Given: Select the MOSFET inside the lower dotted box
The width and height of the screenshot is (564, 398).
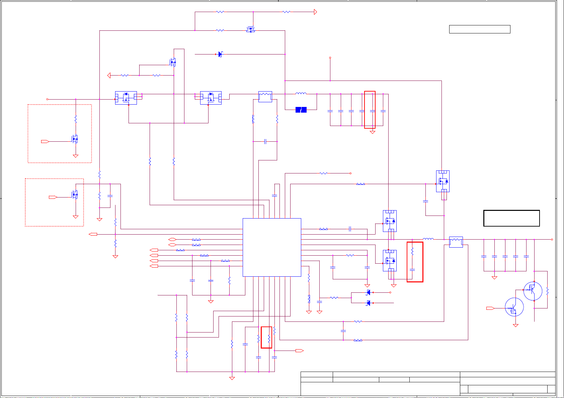Looking at the screenshot, I should click(75, 194).
